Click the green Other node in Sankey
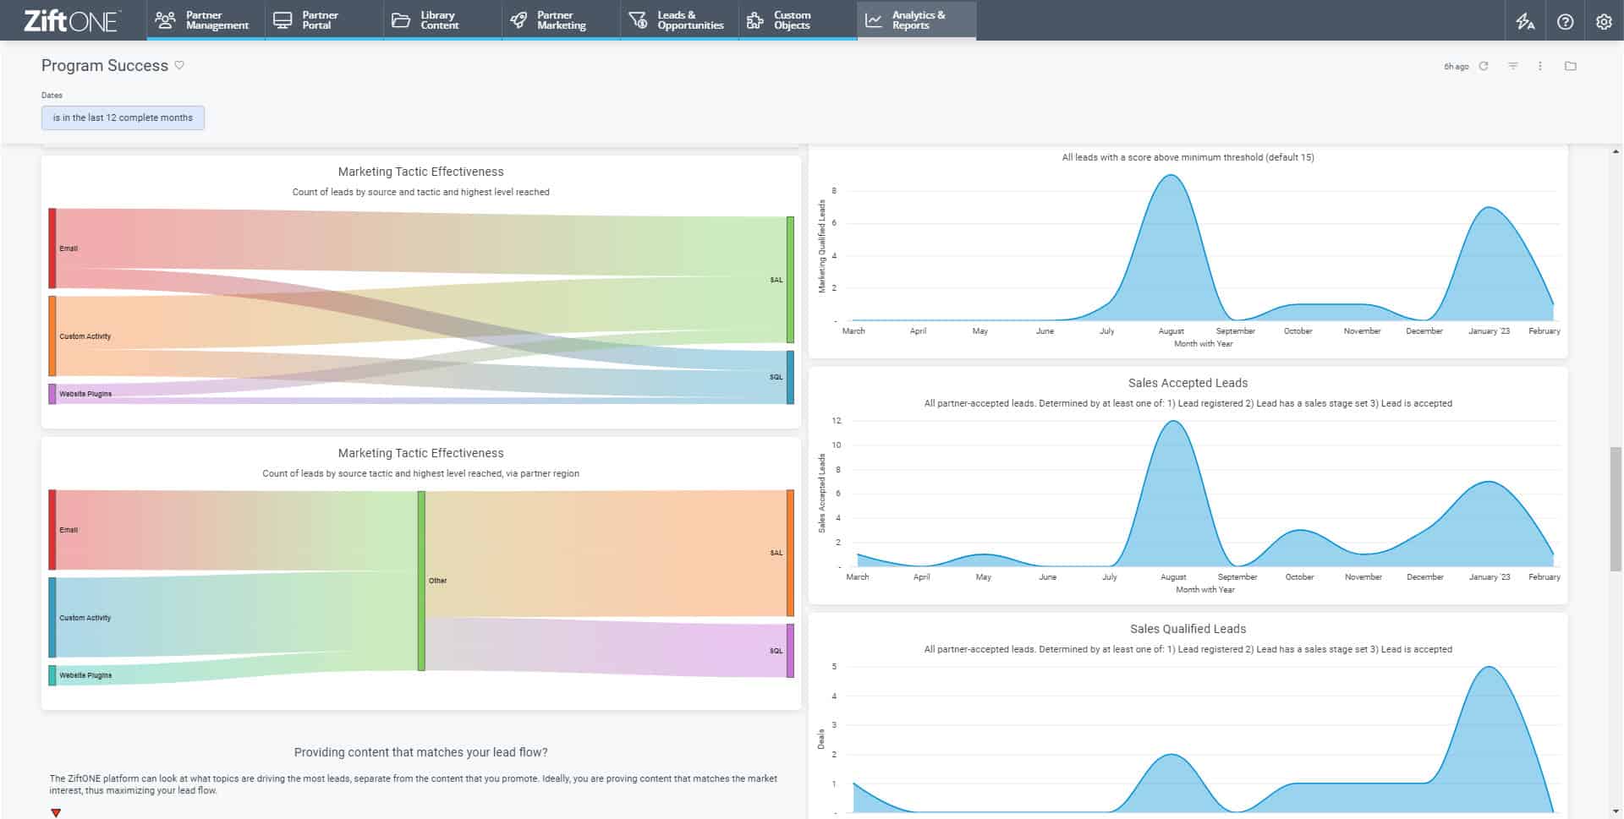 421,581
